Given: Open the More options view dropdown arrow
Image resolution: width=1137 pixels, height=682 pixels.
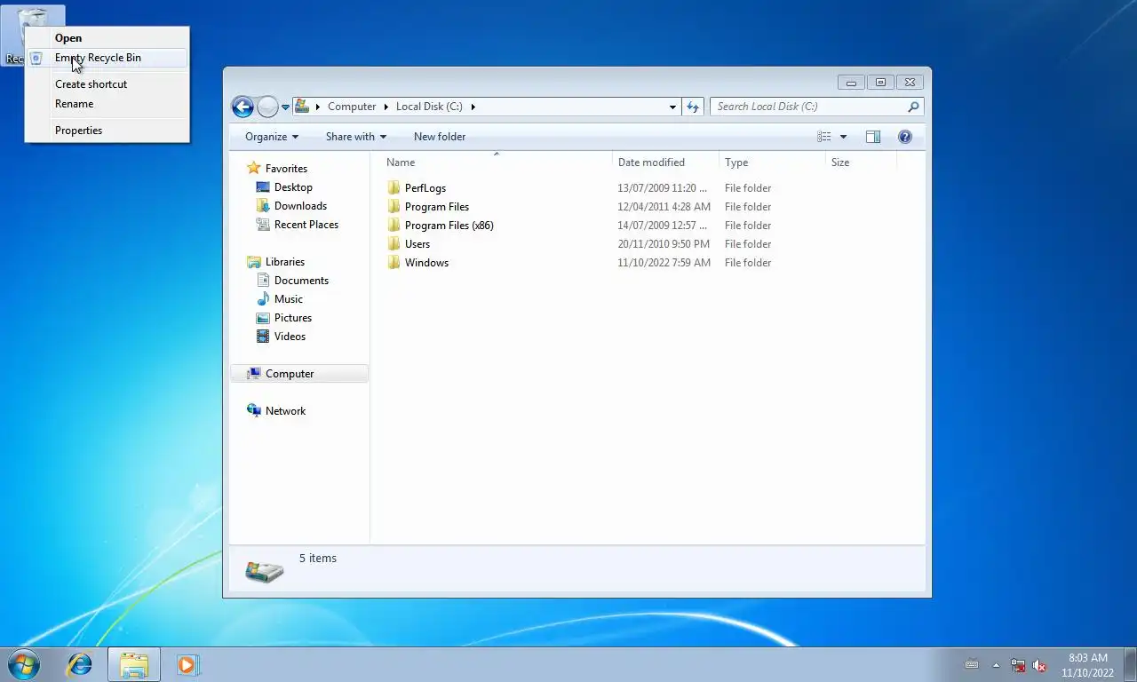Looking at the screenshot, I should point(843,137).
